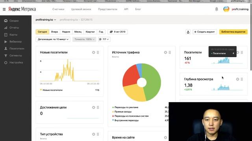Click the Новые посетители widget title
This screenshot has width=252, height=141.
pyautogui.click(x=54, y=52)
